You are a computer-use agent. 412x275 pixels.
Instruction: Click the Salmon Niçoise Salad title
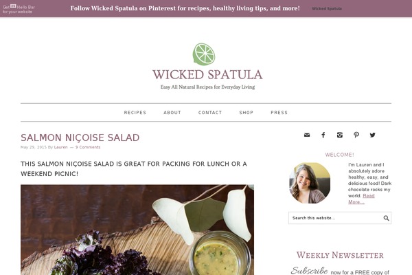pos(80,137)
